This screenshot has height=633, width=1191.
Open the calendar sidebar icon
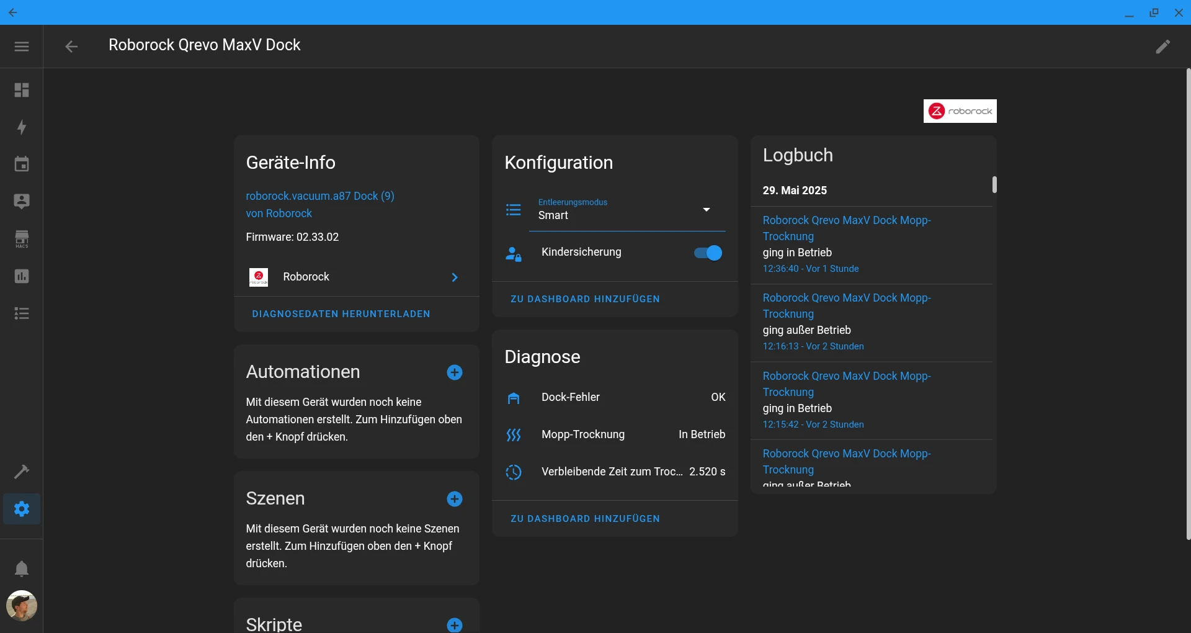tap(22, 164)
